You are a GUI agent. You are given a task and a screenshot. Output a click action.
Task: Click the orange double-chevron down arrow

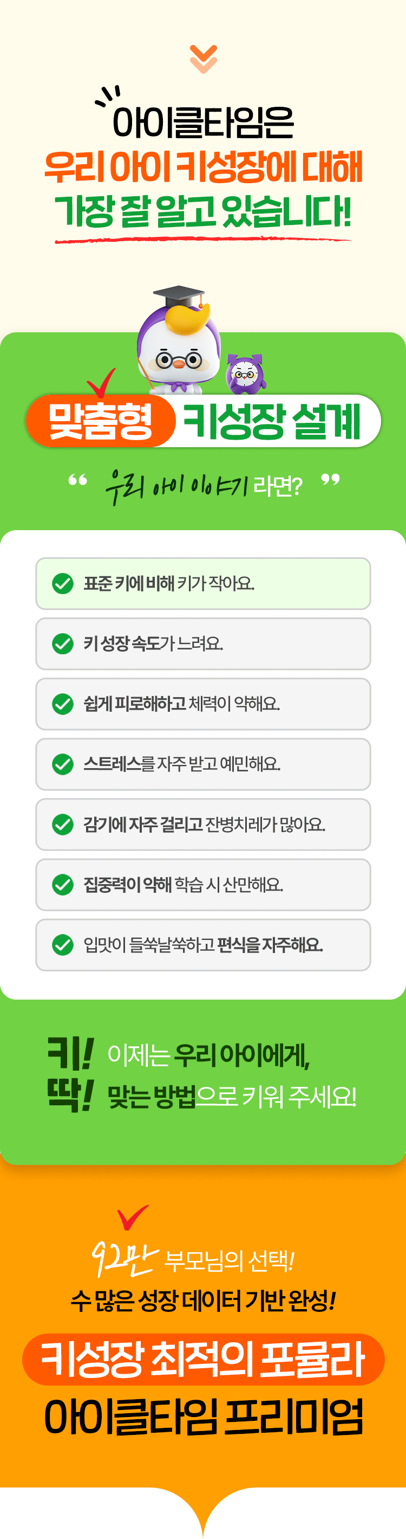(204, 59)
